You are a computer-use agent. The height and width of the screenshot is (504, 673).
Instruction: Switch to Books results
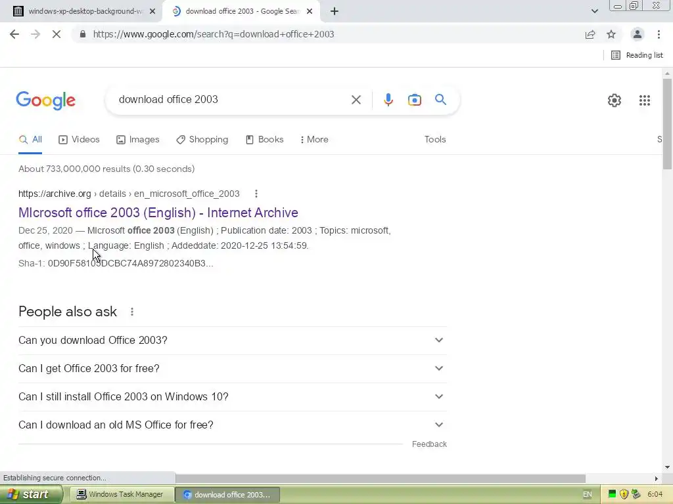264,139
